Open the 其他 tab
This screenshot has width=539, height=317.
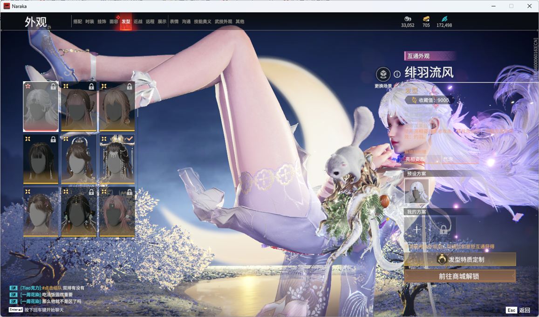point(240,21)
